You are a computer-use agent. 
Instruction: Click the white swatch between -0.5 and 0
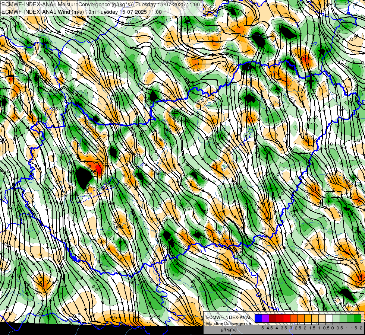click(329, 318)
